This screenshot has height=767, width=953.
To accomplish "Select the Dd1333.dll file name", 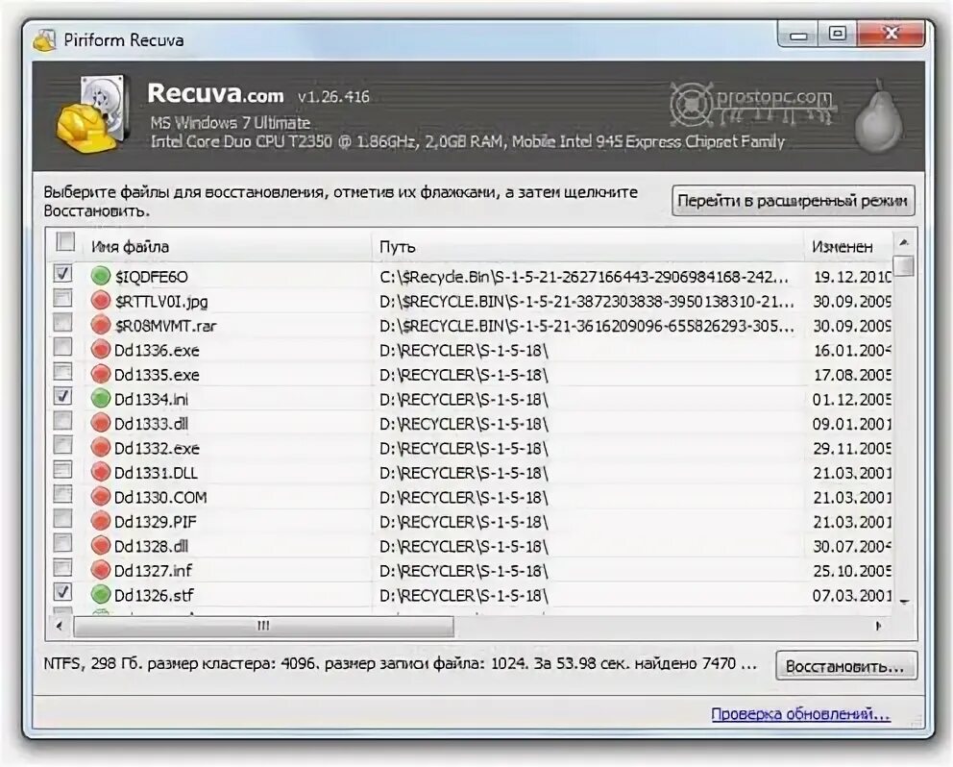I will [152, 423].
